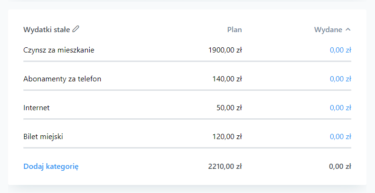Click the Wydane column header label
This screenshot has width=375, height=193.
[328, 29]
